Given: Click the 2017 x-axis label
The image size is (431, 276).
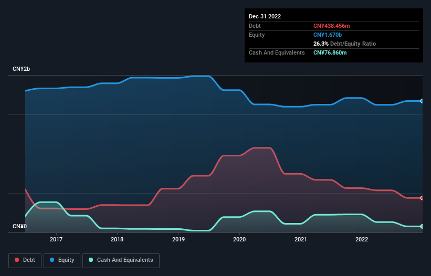Looking at the screenshot, I should point(56,239).
